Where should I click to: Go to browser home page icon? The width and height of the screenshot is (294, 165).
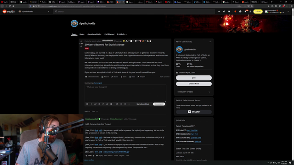pyautogui.click(x=13, y=6)
